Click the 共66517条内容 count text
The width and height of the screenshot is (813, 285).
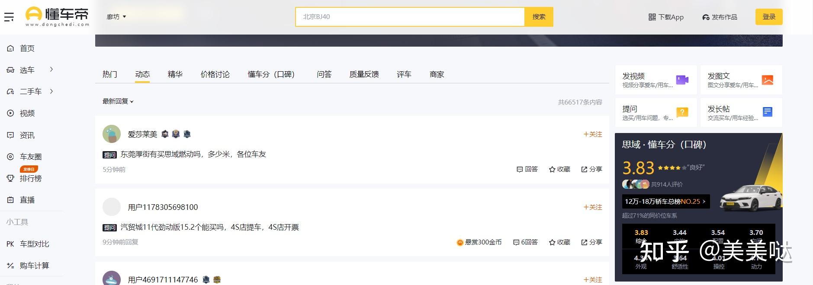pos(580,102)
